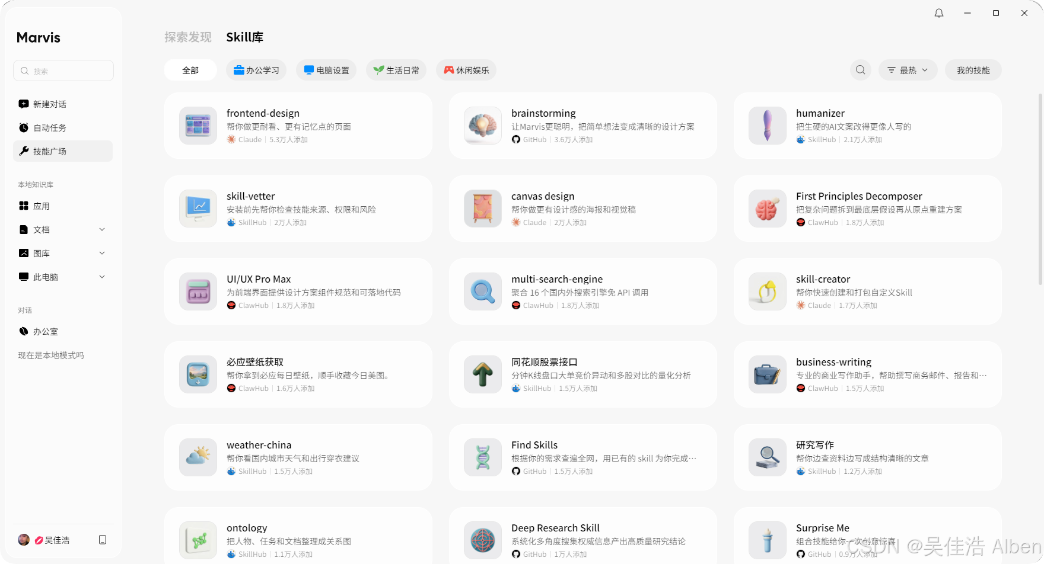This screenshot has width=1044, height=564.
Task: Open the UI/UX Pro Max icon
Action: (x=198, y=291)
